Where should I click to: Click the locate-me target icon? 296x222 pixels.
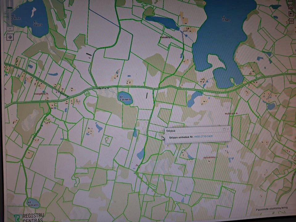10,37
